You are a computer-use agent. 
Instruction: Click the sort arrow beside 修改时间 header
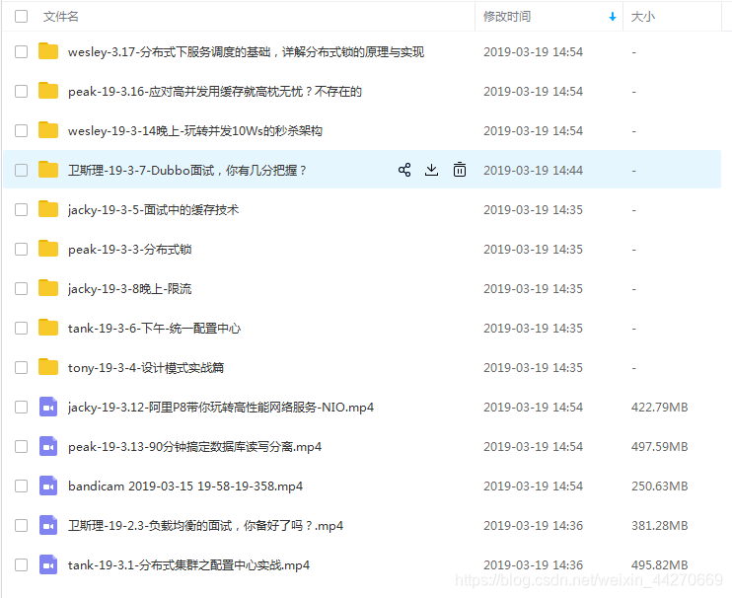coord(613,17)
